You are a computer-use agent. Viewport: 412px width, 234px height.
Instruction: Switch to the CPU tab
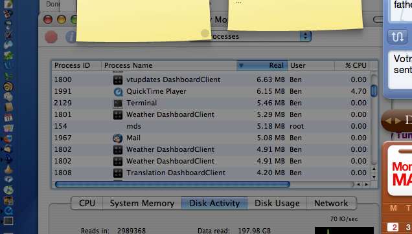(x=87, y=204)
